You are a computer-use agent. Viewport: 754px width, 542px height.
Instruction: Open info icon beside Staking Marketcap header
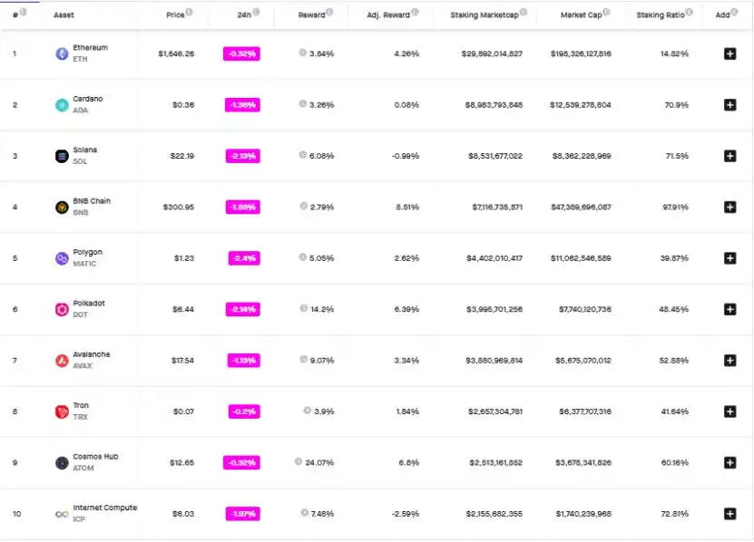tap(524, 12)
